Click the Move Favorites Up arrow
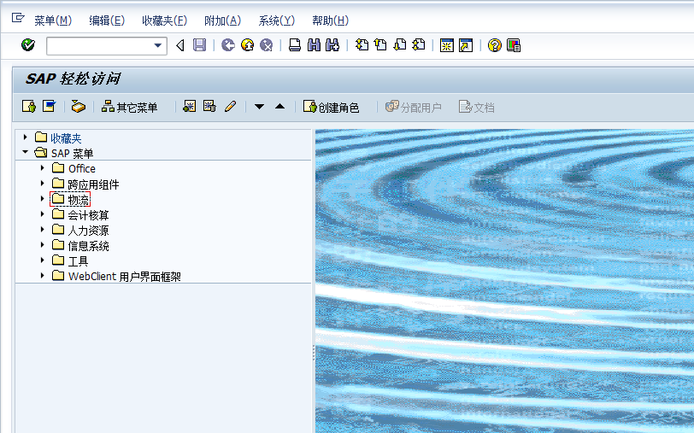The width and height of the screenshot is (694, 433). click(279, 107)
